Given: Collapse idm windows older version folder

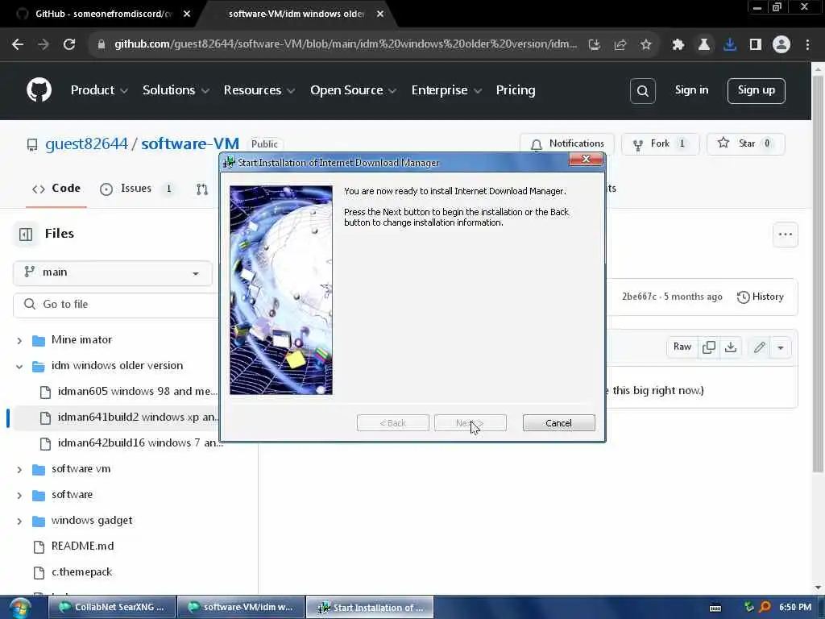Looking at the screenshot, I should pos(19,367).
